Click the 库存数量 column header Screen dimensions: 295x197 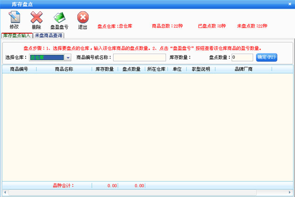point(105,69)
